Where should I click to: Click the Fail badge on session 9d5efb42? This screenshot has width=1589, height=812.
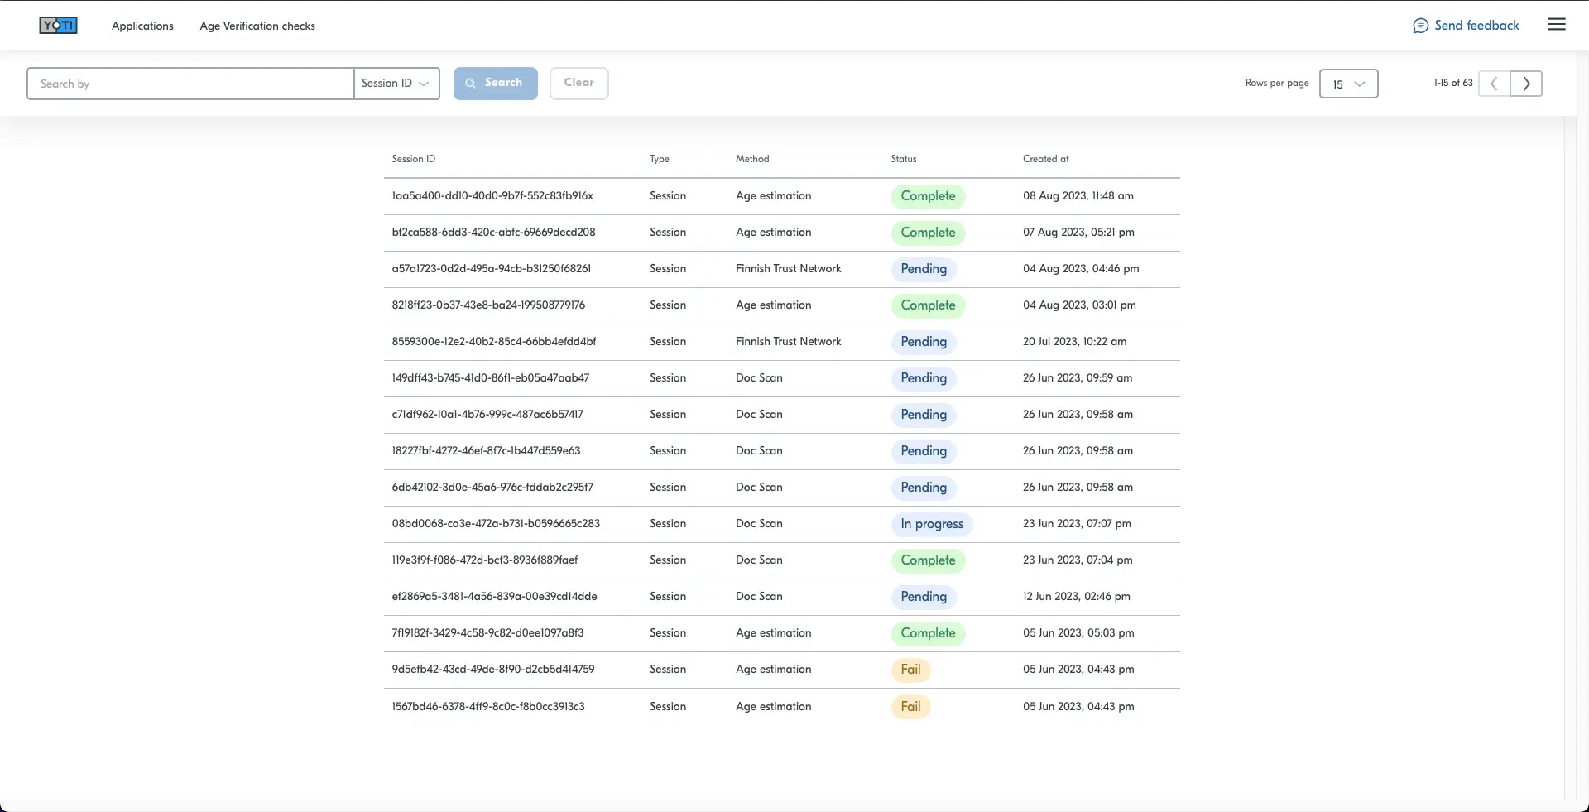[x=910, y=670]
